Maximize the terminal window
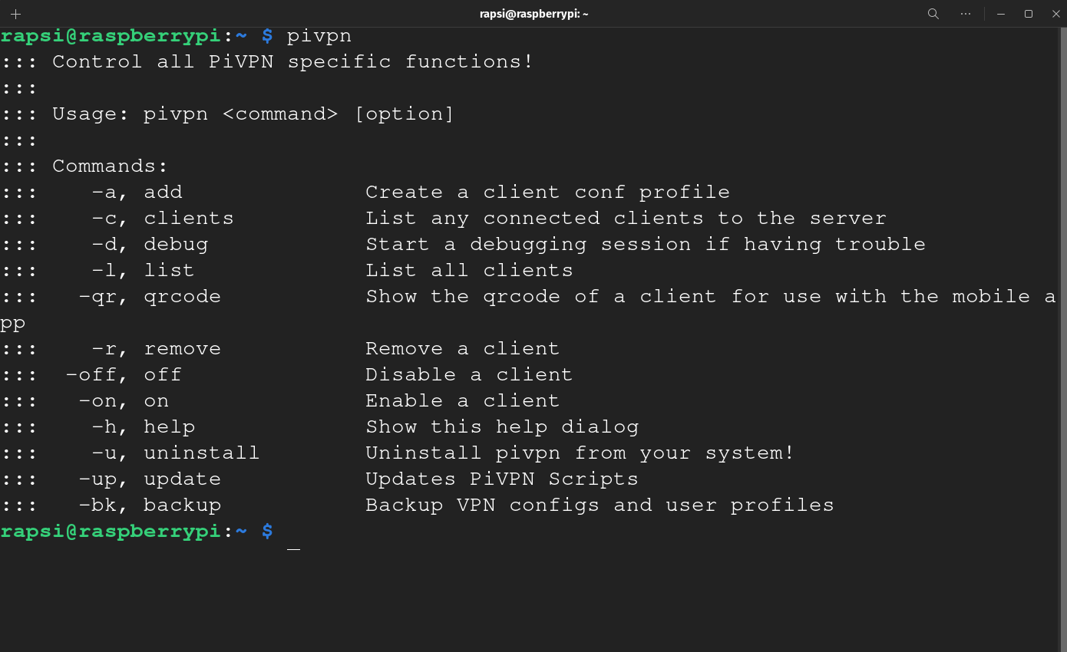1067x652 pixels. 1029,14
